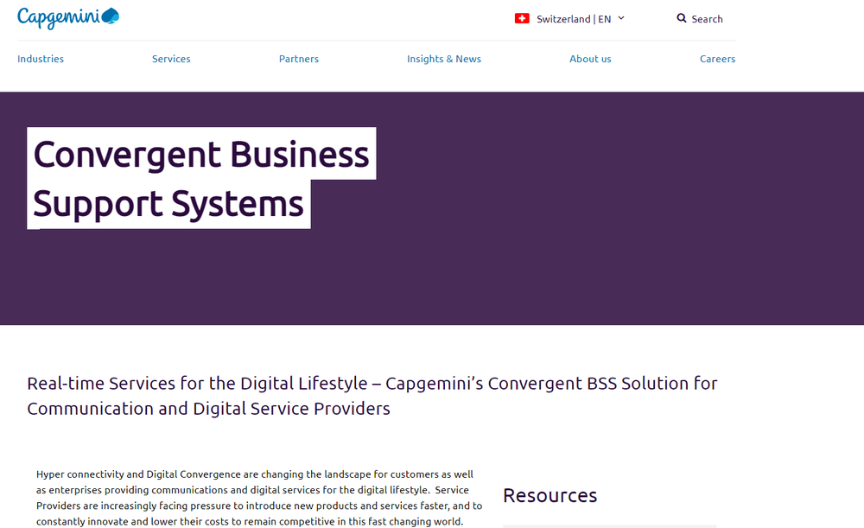This screenshot has width=864, height=528.
Task: Open the About us menu
Action: click(x=590, y=59)
